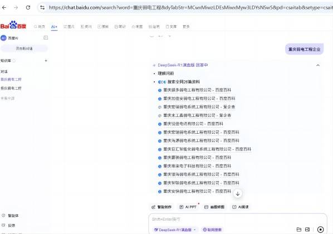Focus the chat.baidu.com address bar URL
The height and width of the screenshot is (234, 333).
coord(190,8)
